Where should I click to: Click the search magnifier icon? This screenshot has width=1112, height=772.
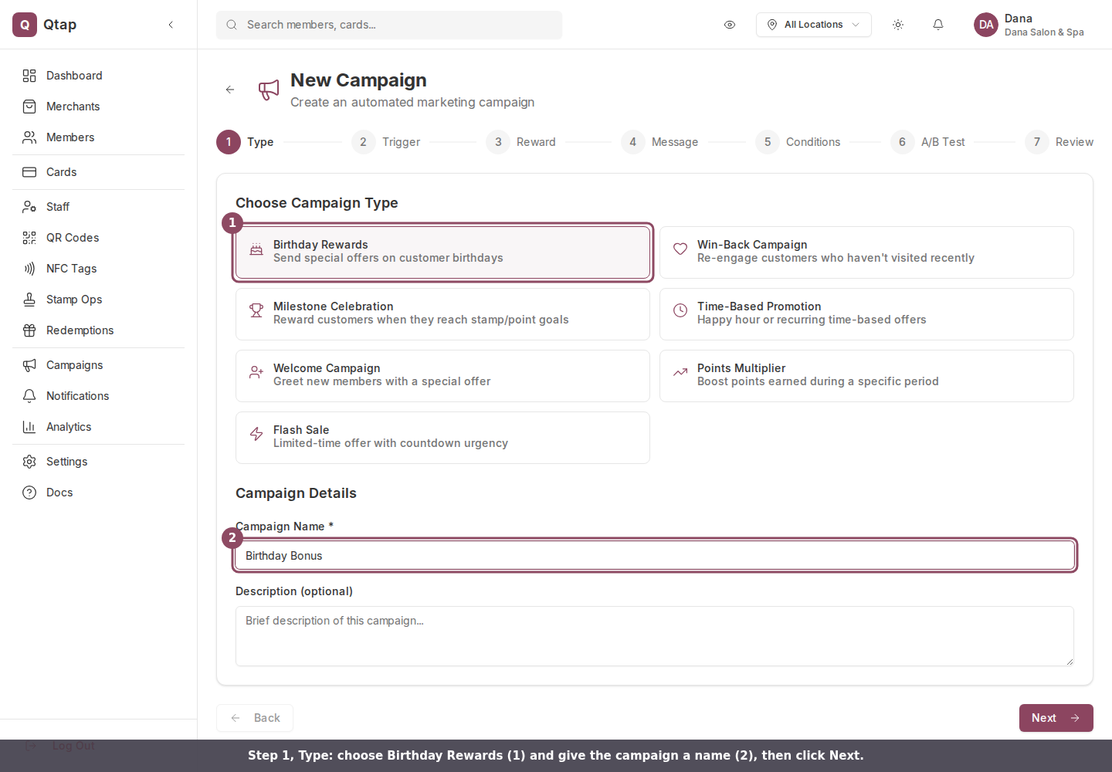(232, 25)
